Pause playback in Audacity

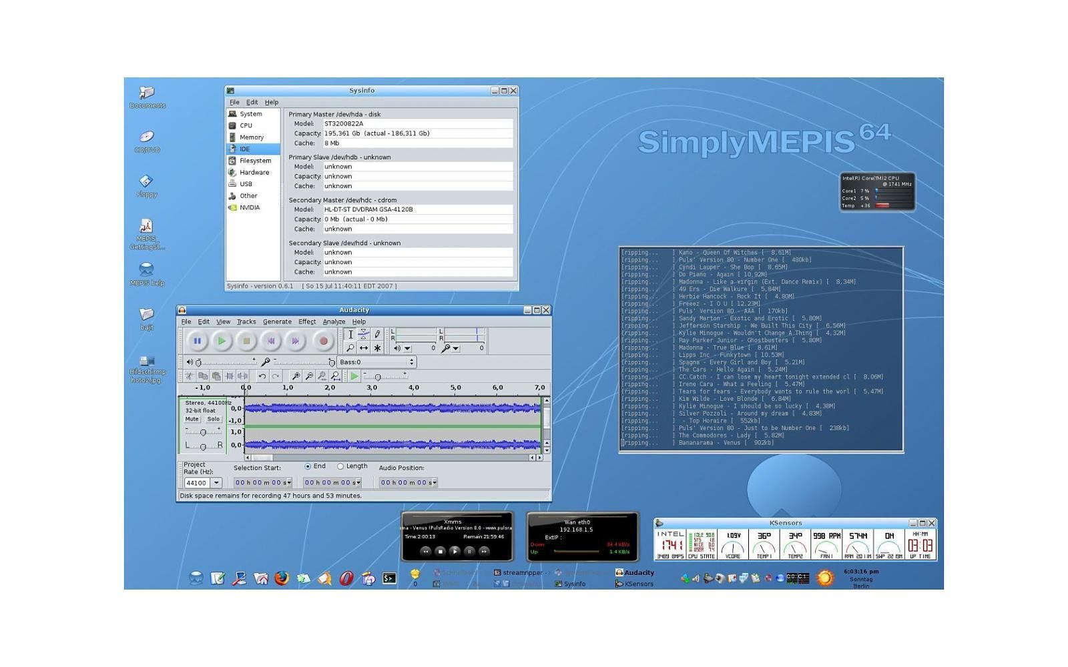pos(197,341)
